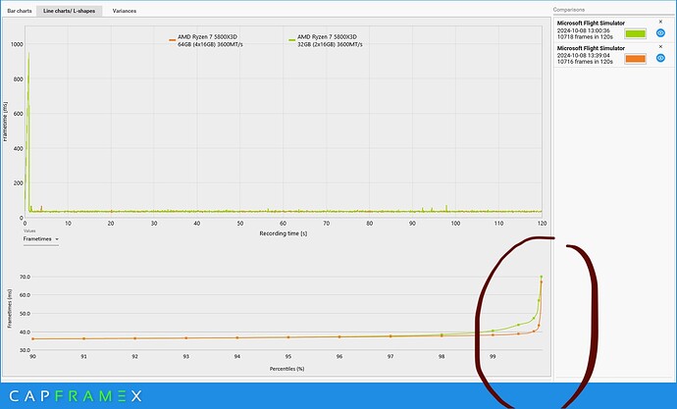This screenshot has height=409, width=677.
Task: Click the 64GB (4x16GB) 3600MT/s legend entry
Action: 206,40
